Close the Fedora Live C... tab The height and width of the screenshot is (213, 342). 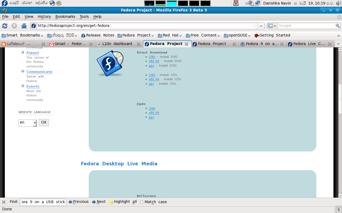click(x=330, y=44)
